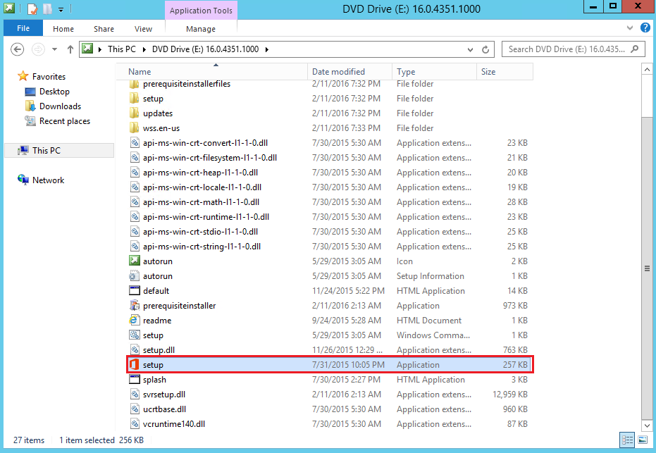Switch to Details view layout
Viewport: 656px width, 453px height.
[x=628, y=440]
